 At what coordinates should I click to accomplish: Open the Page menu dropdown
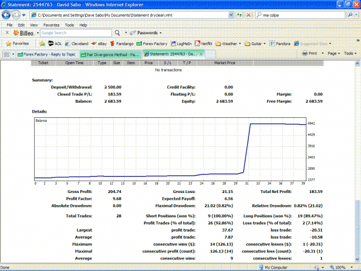pyautogui.click(x=334, y=53)
